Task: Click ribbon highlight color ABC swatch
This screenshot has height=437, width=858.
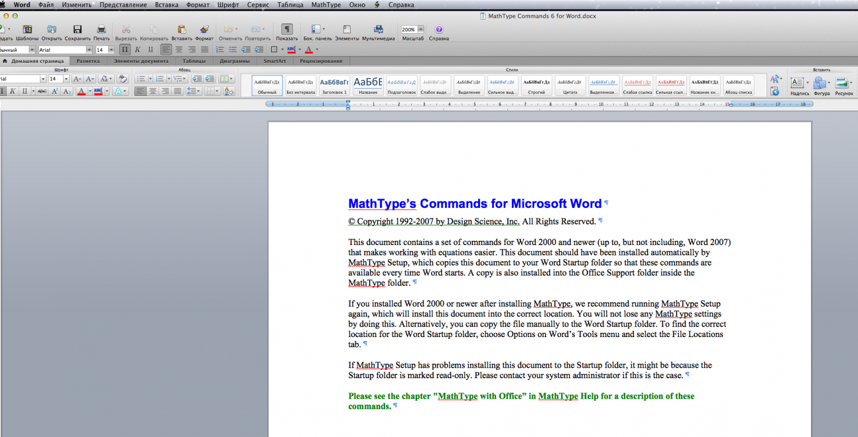Action: tap(97, 91)
